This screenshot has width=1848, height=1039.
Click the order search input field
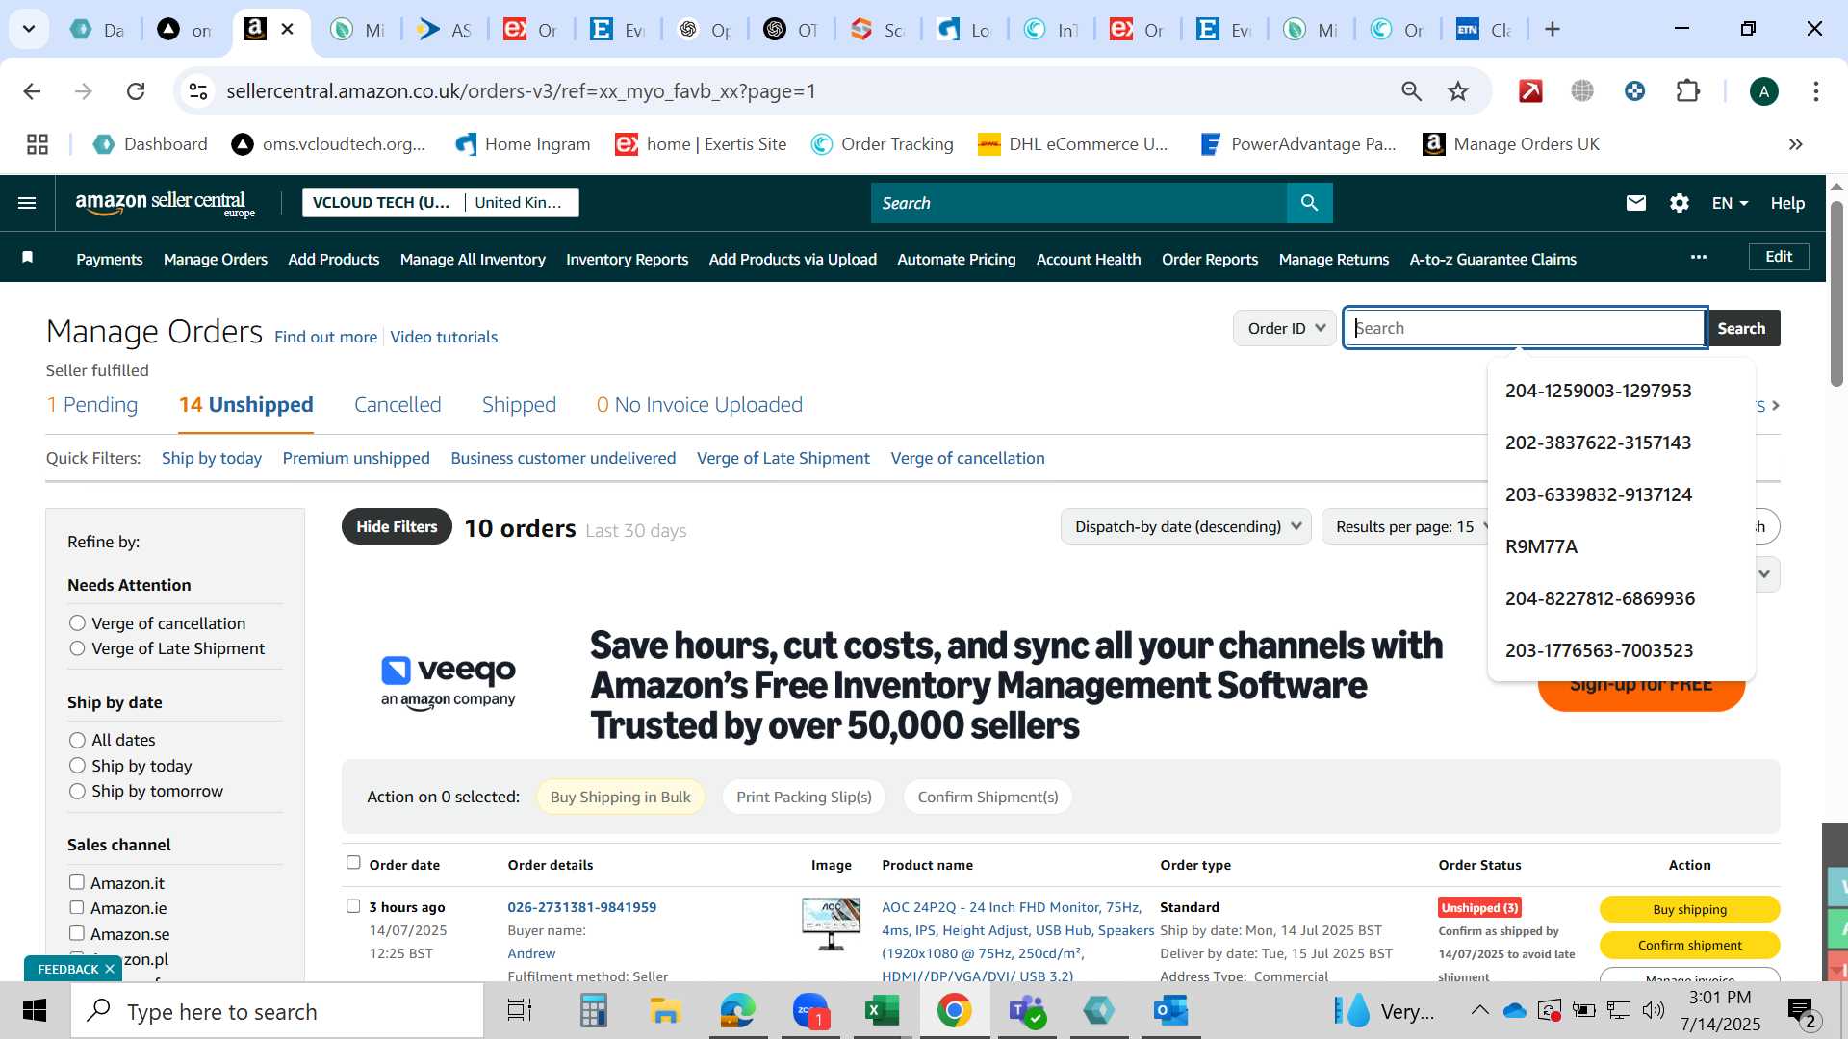point(1526,328)
